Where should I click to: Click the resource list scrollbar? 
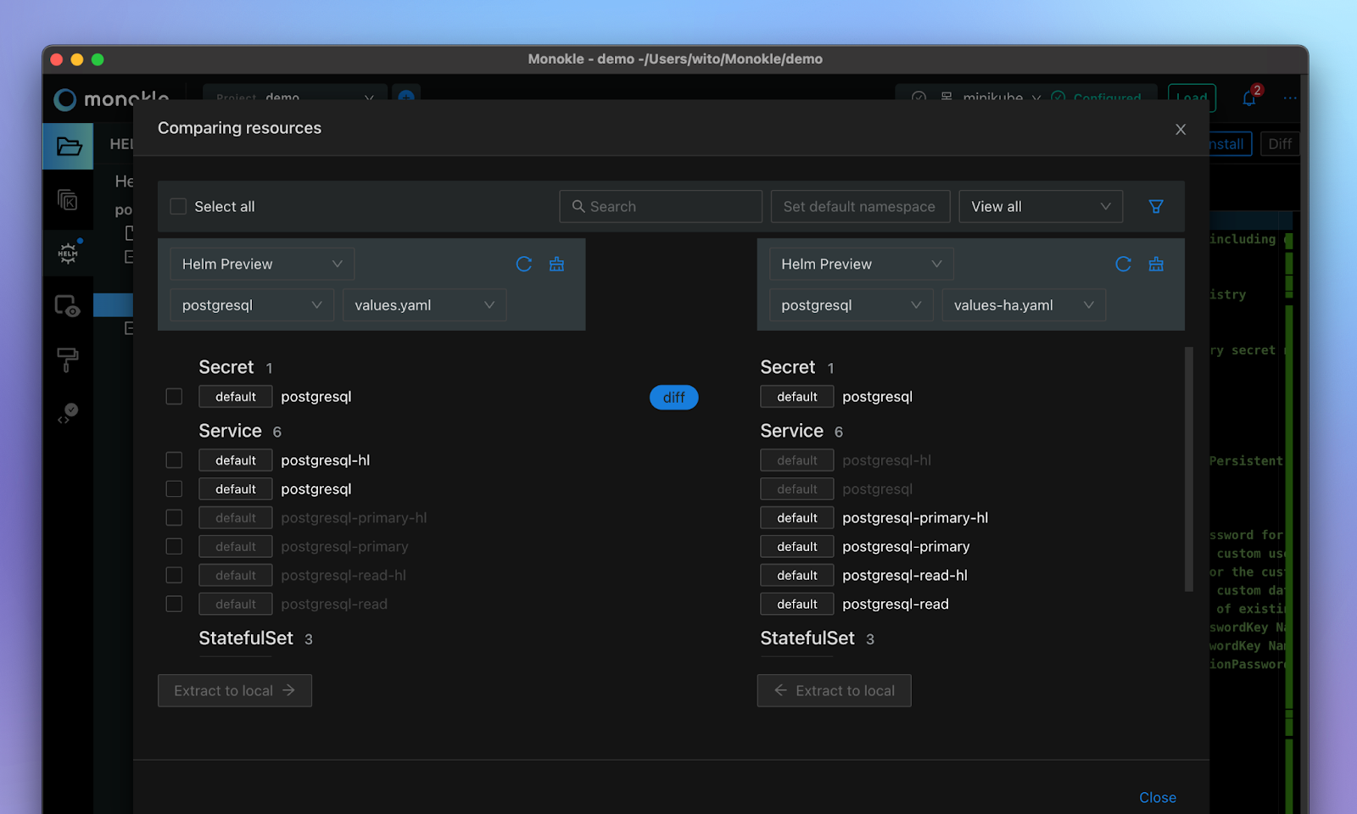pyautogui.click(x=1188, y=468)
